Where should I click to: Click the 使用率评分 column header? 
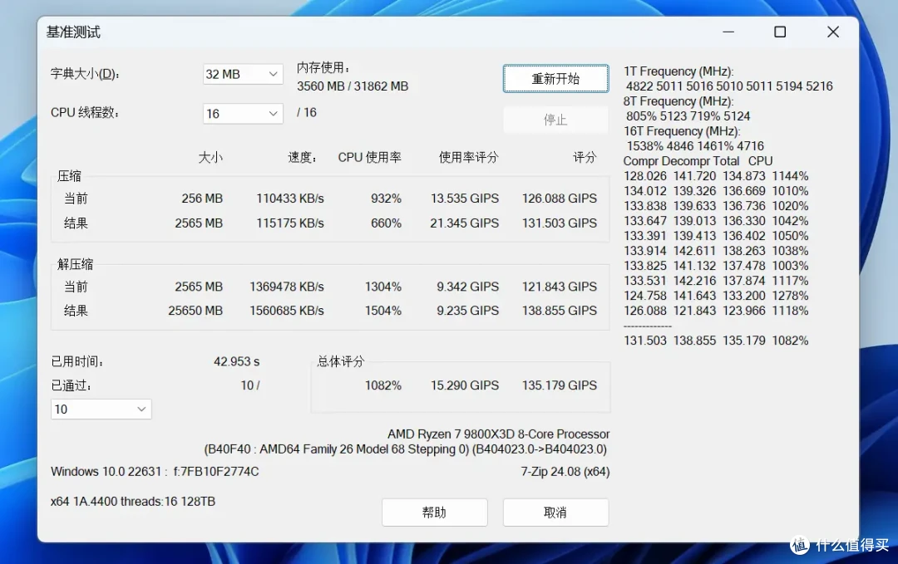(x=468, y=157)
